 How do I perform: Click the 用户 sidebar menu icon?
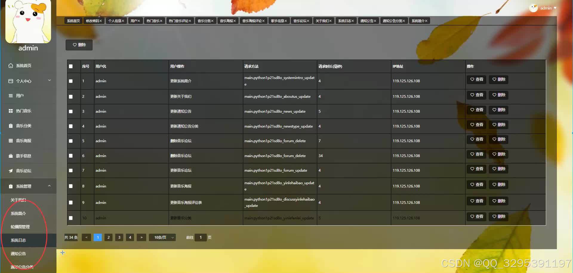[x=11, y=96]
